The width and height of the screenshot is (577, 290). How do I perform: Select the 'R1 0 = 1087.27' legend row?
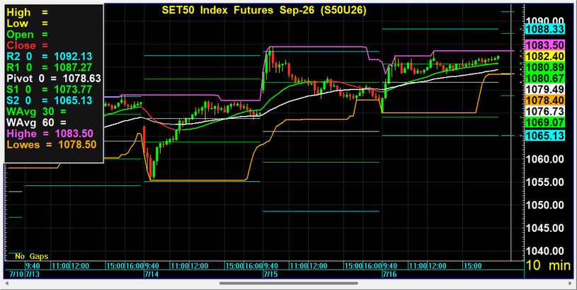(50, 68)
